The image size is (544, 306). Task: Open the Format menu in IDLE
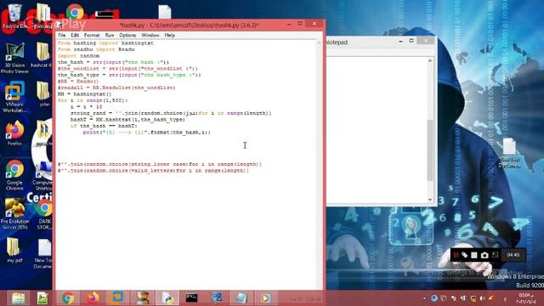click(x=92, y=36)
